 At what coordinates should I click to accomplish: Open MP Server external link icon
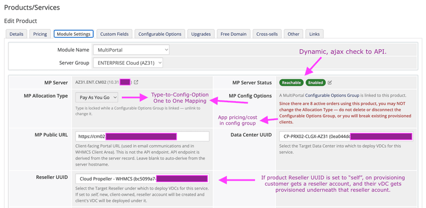click(x=136, y=82)
